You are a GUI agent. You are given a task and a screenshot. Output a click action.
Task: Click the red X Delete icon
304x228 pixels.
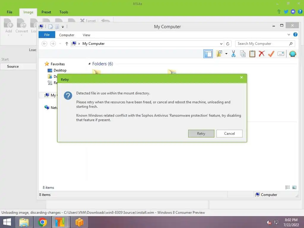tap(262, 54)
